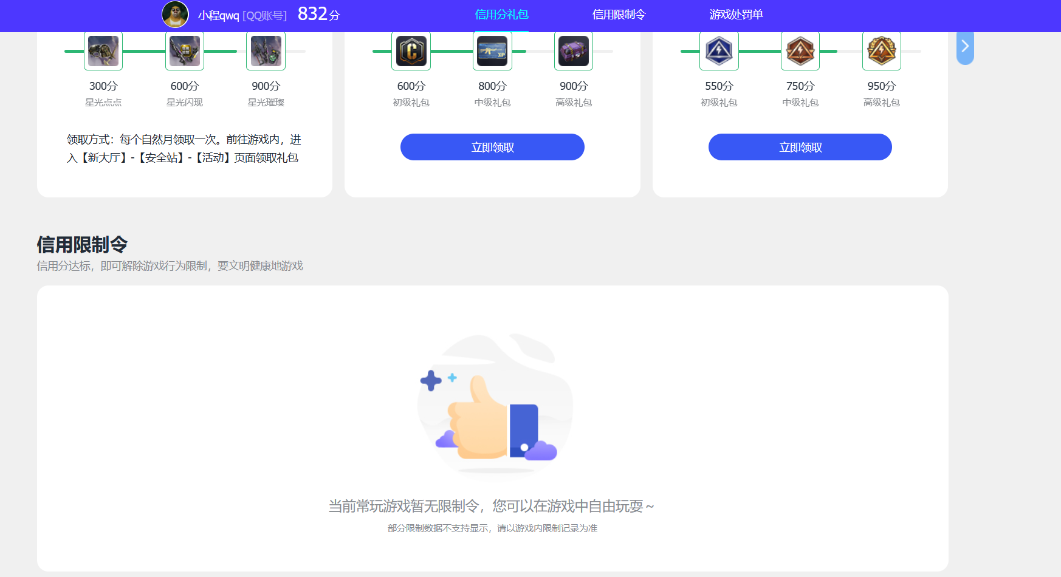Open the 600分 星光闪现 reward icon
The width and height of the screenshot is (1061, 577).
point(185,51)
